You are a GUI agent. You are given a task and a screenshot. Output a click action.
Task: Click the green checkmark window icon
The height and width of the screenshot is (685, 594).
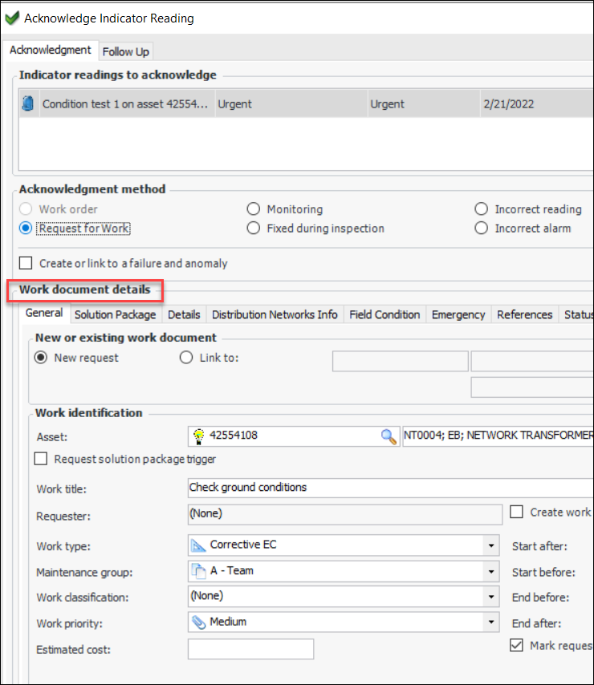[12, 18]
